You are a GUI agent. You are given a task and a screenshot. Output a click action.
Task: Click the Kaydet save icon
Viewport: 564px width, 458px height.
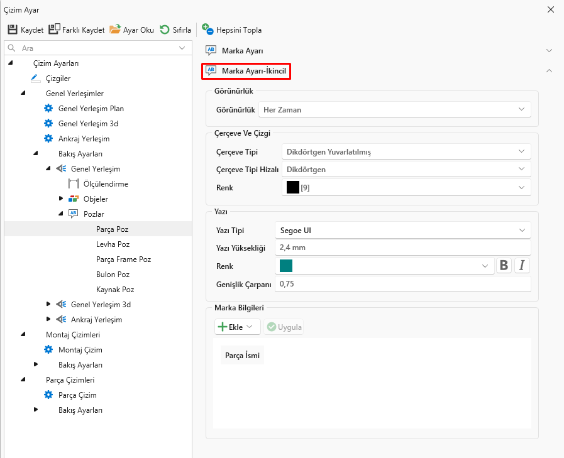point(13,30)
